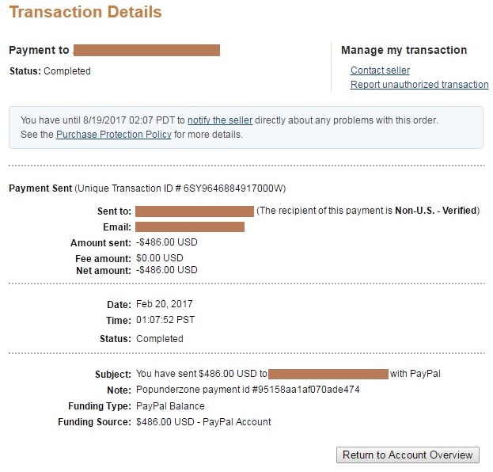This screenshot has width=493, height=472.
Task: Click the redacted Email address field
Action: (190, 226)
